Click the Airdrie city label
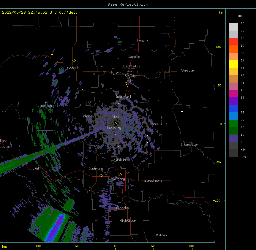The height and width of the screenshot is (250, 256). [x=120, y=159]
